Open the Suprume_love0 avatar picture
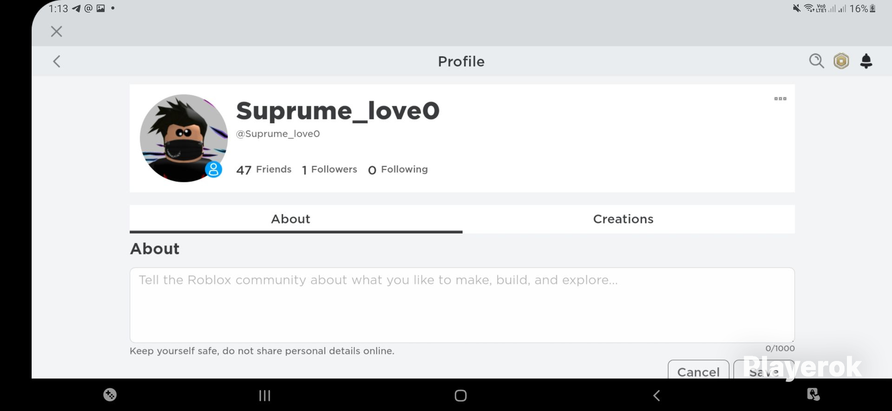Viewport: 892px width, 411px height. [184, 138]
